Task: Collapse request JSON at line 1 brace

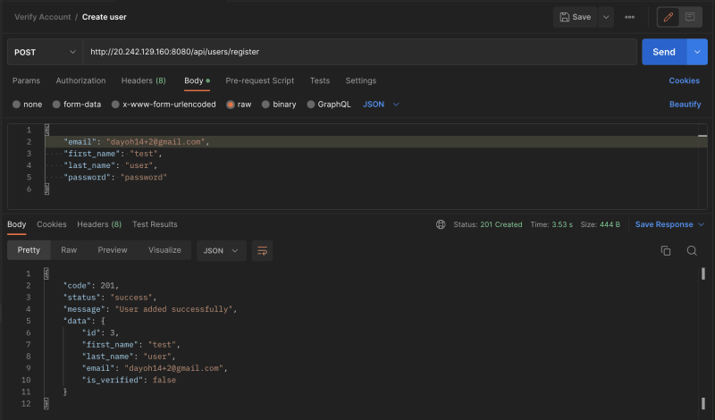Action: point(46,130)
